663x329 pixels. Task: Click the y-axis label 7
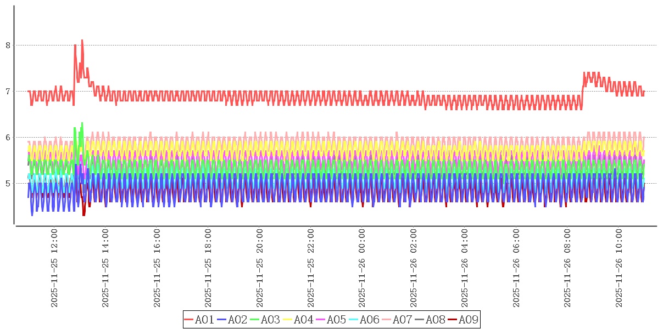pyautogui.click(x=8, y=91)
